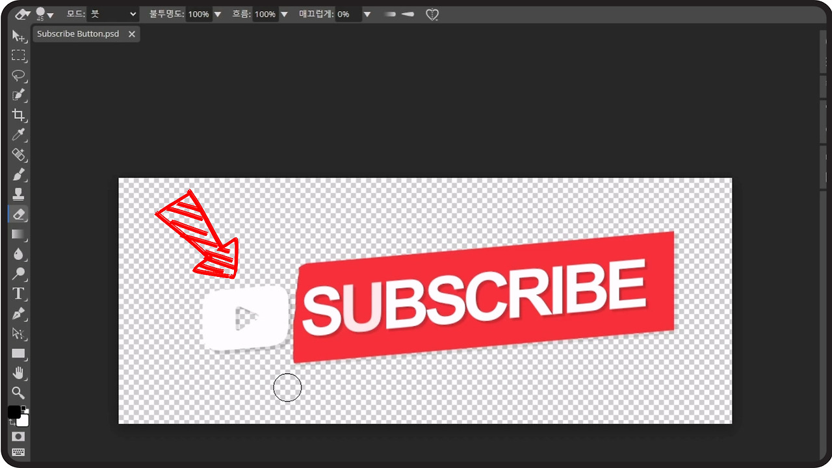This screenshot has height=468, width=832.
Task: Select the Move tool
Action: tap(18, 36)
